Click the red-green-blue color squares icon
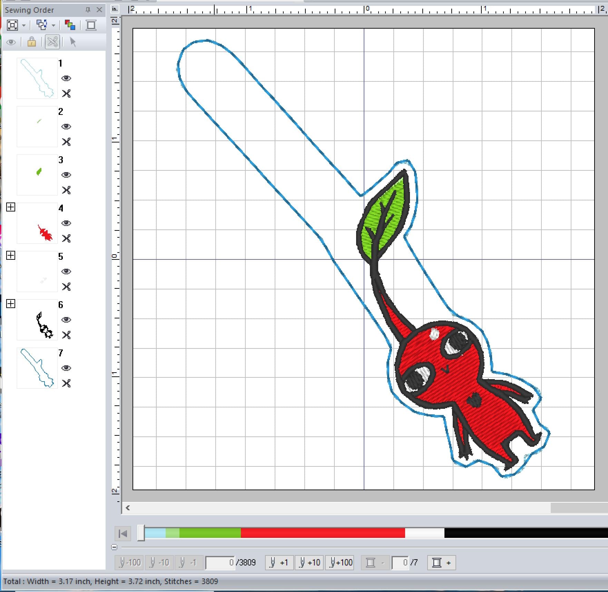The width and height of the screenshot is (608, 592). coord(70,25)
